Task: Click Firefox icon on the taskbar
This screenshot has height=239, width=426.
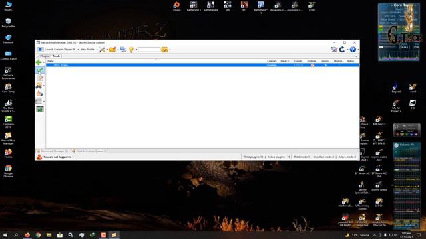Action: (x=27, y=235)
